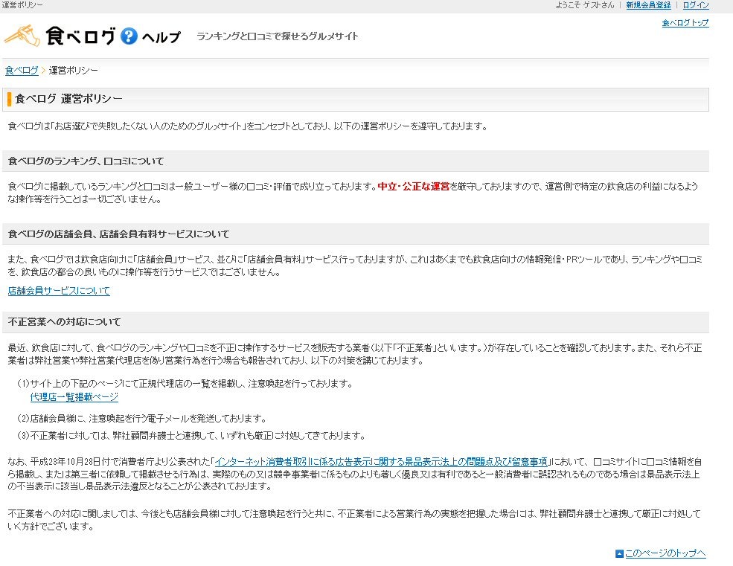Click the ヘルプ header text

pyautogui.click(x=161, y=37)
